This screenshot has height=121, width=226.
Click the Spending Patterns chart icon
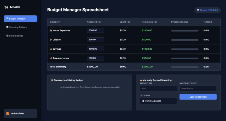(x=7, y=27)
